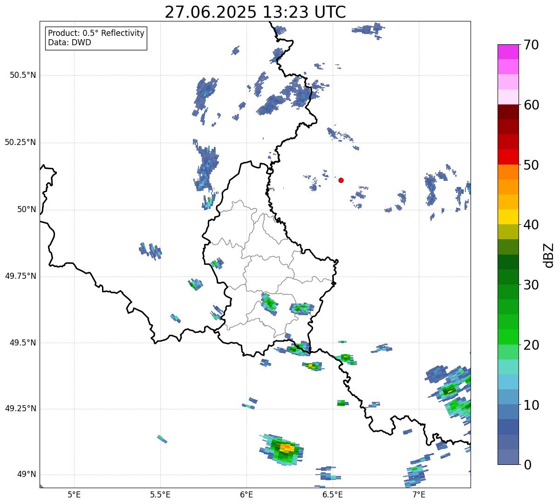Click the 7°E longitude label

tap(419, 494)
